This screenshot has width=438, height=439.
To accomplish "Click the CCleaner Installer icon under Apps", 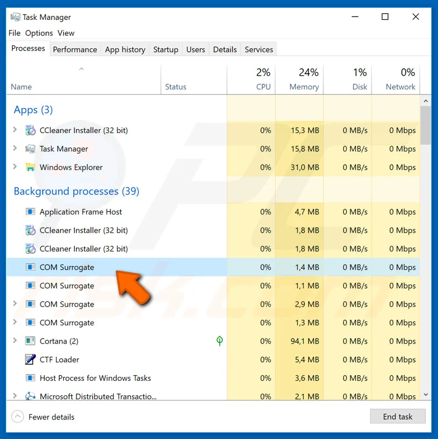I will [x=30, y=131].
